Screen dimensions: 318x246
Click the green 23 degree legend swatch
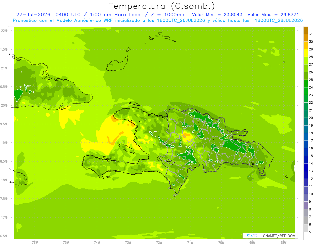click(x=306, y=91)
